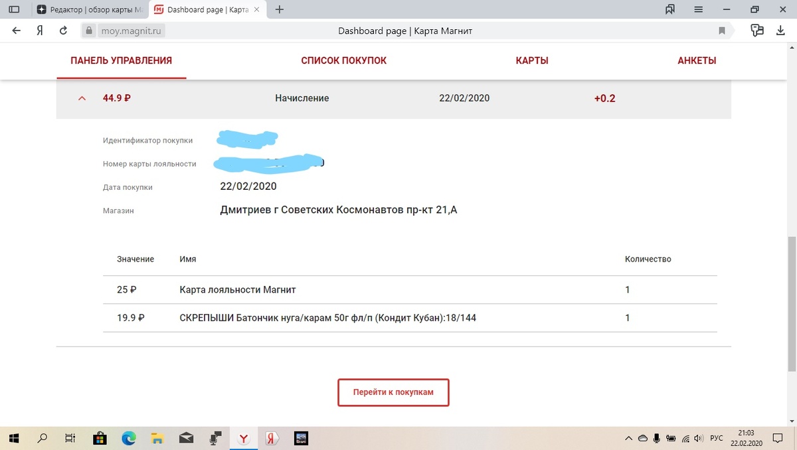The width and height of the screenshot is (797, 450).
Task: Collapse the 44.9 ₽ transaction details chevron
Action: pyautogui.click(x=81, y=98)
